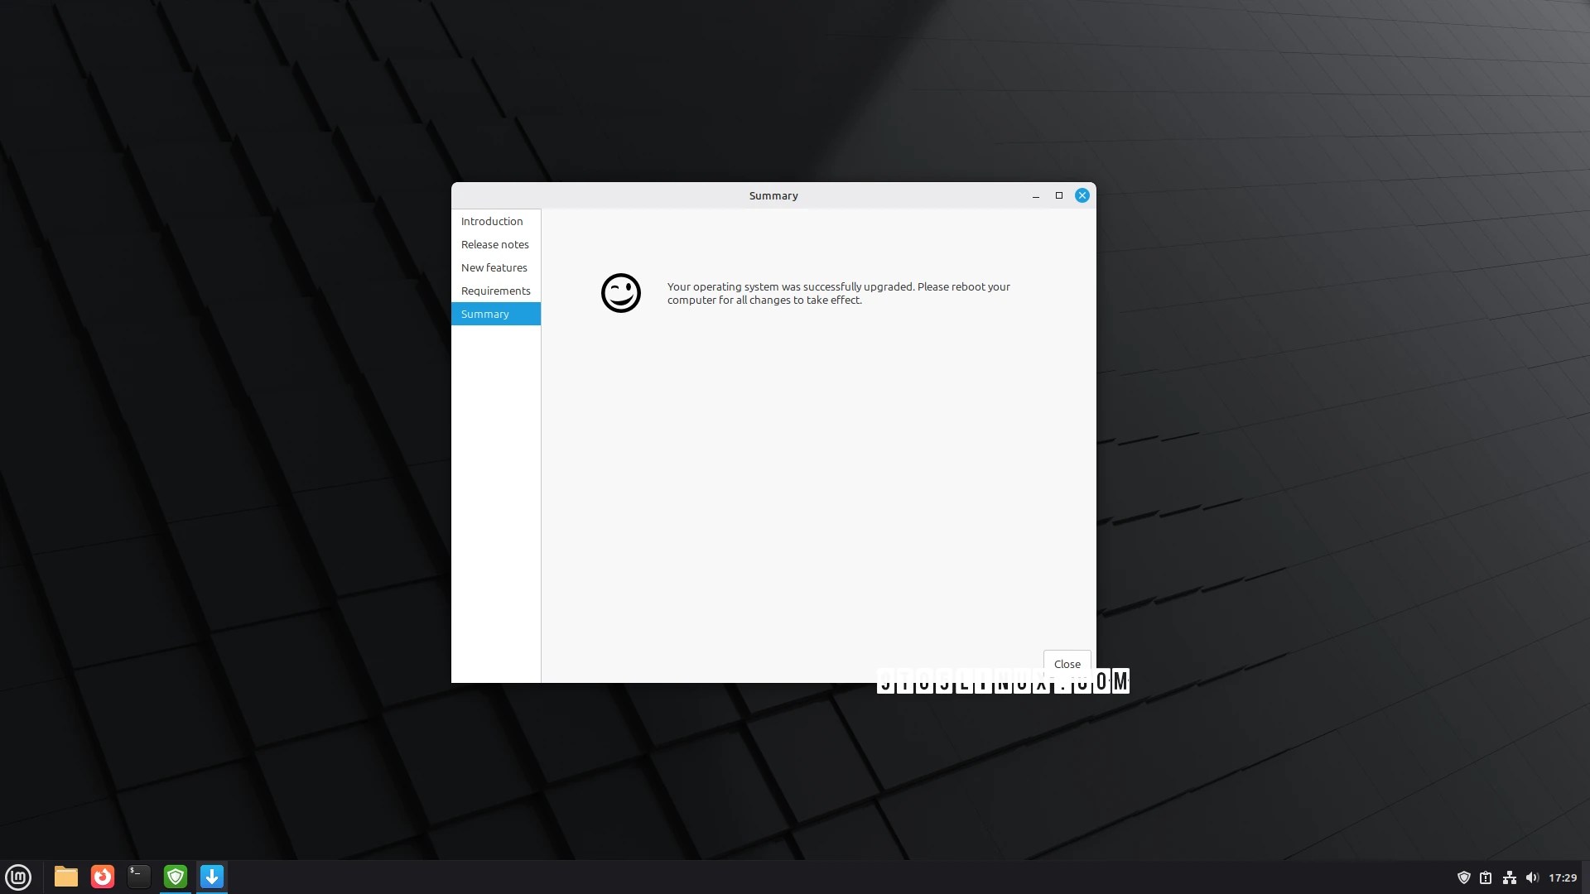Open the Firefox browser launcher
1590x894 pixels.
point(103,877)
